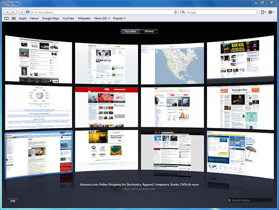
Task: Click the reload page icon
Action: coord(176,12)
